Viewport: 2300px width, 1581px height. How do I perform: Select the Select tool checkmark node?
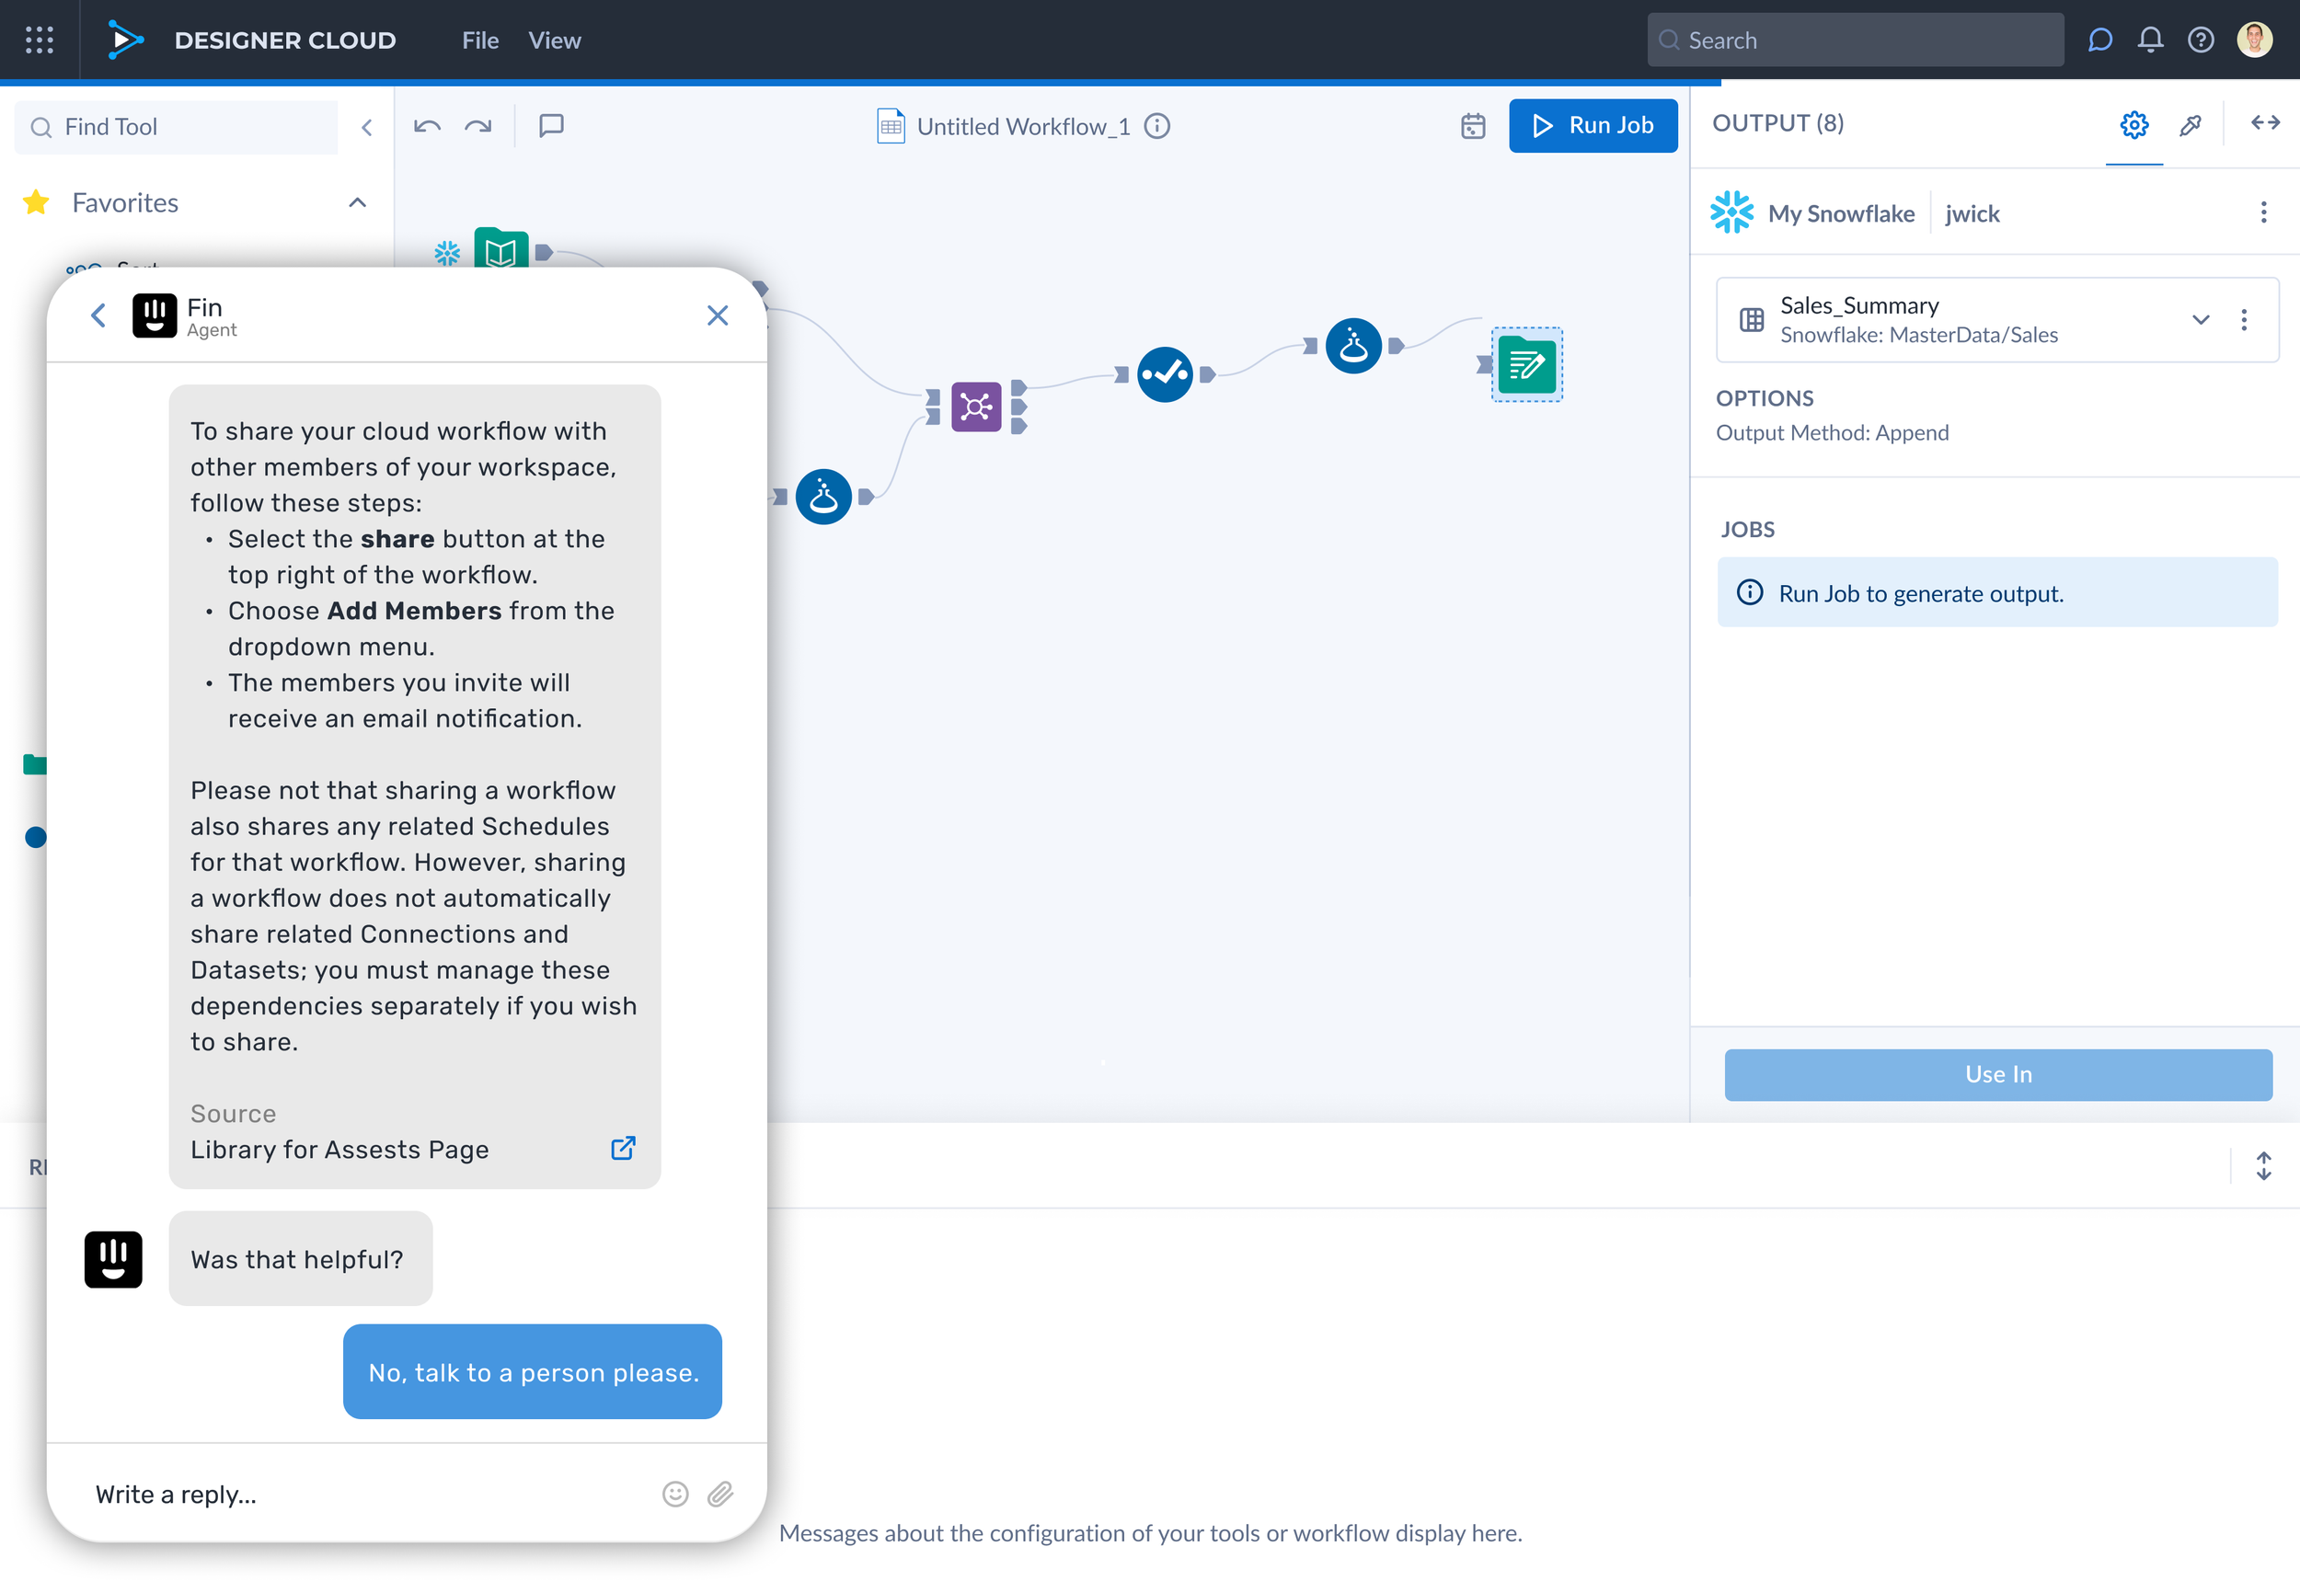tap(1165, 374)
